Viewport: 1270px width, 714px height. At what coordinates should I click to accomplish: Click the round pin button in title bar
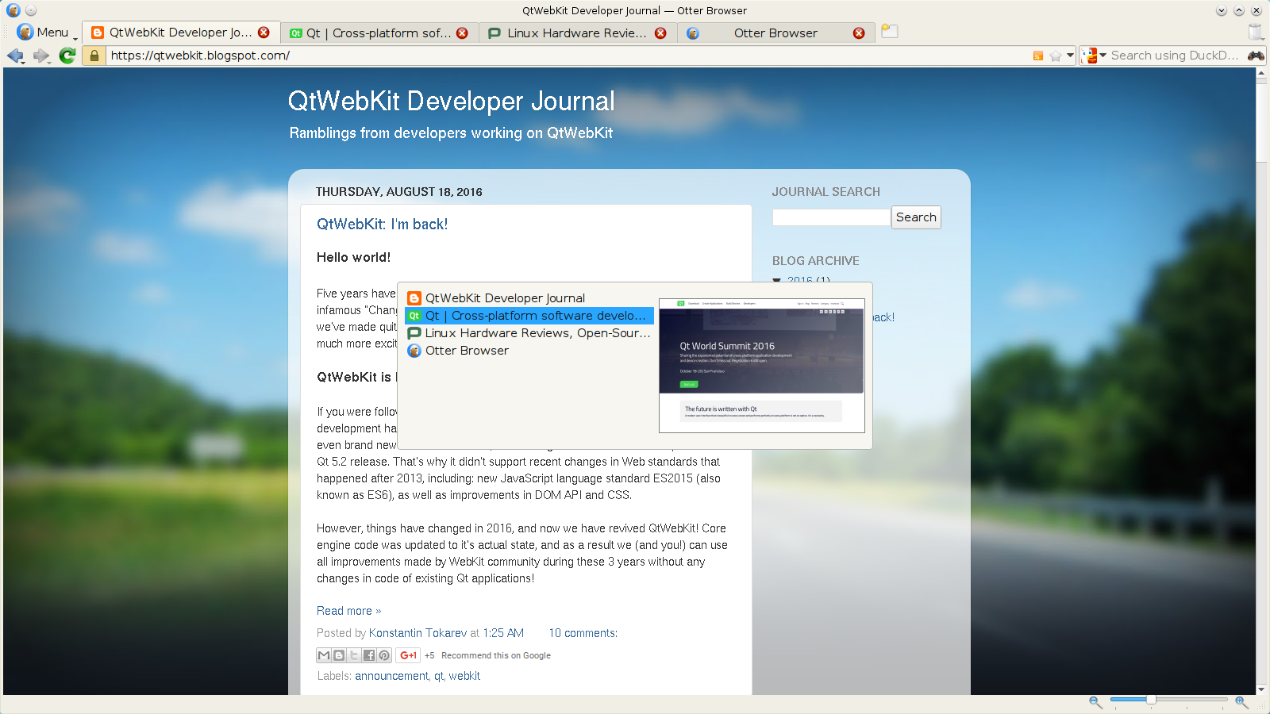[x=31, y=10]
